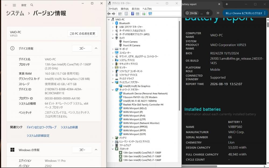Open ファイル(F) menu in Device Manager
This screenshot has width=269, height=168.
113,9
